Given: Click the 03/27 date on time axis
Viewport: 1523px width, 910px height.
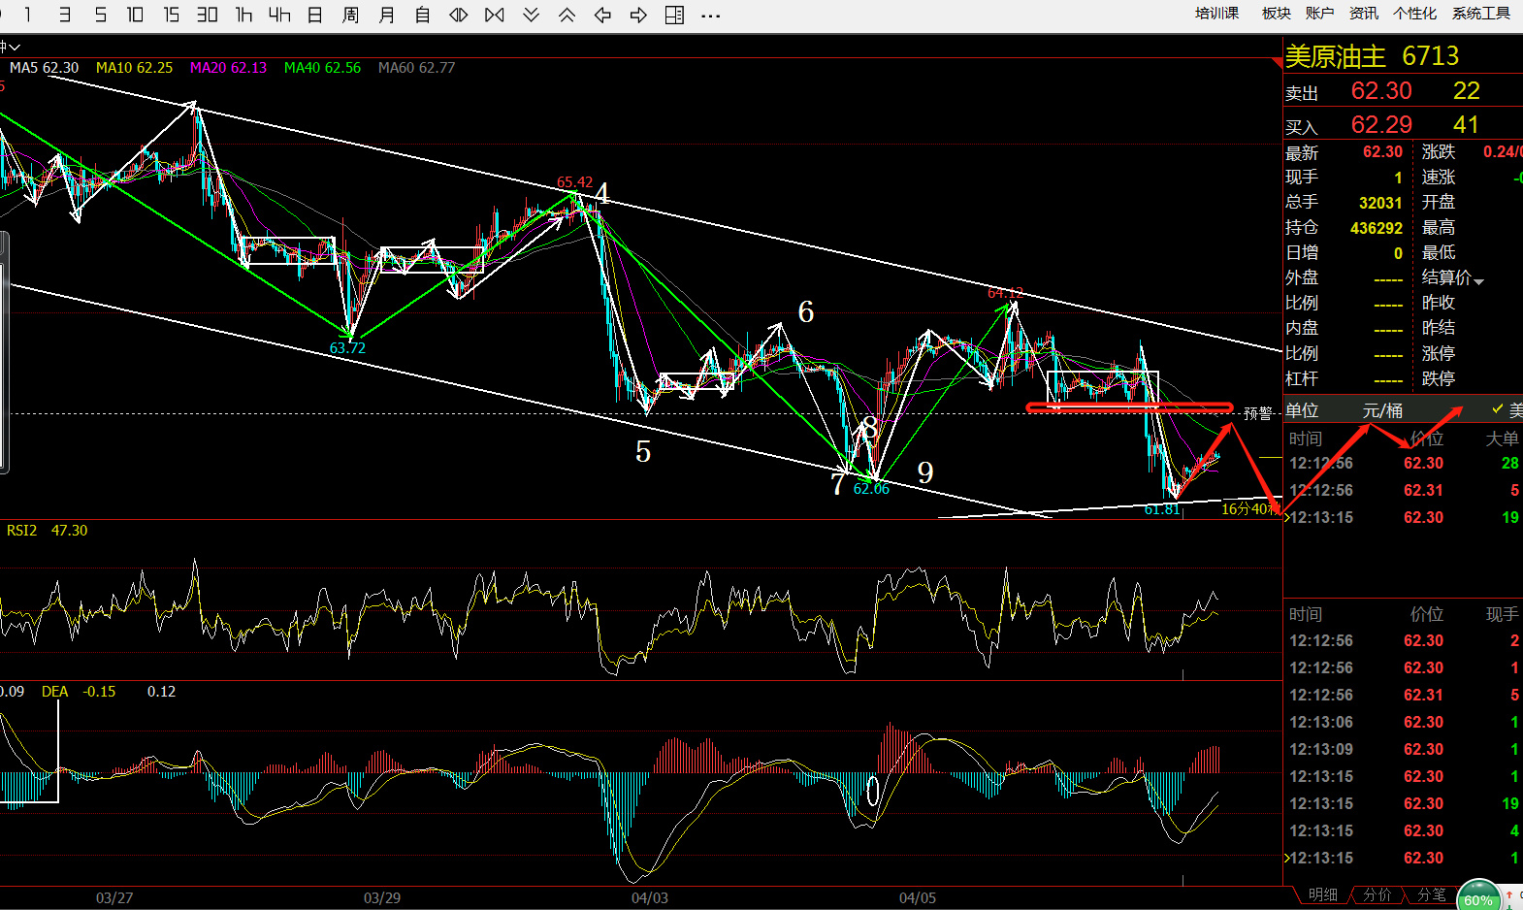Looking at the screenshot, I should [113, 898].
